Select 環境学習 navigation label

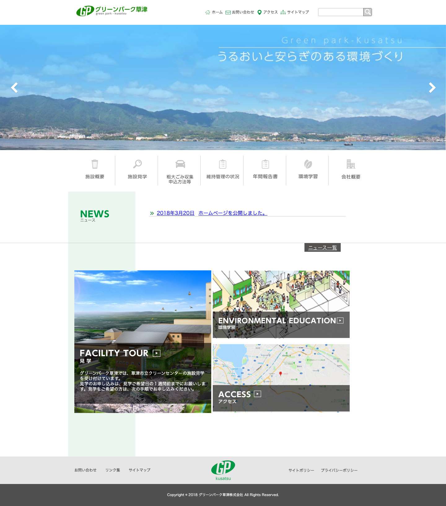click(308, 177)
